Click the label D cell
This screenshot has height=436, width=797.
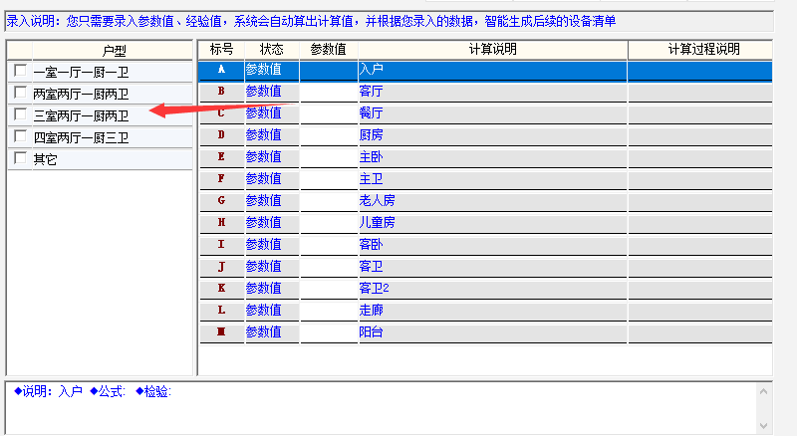pyautogui.click(x=221, y=135)
